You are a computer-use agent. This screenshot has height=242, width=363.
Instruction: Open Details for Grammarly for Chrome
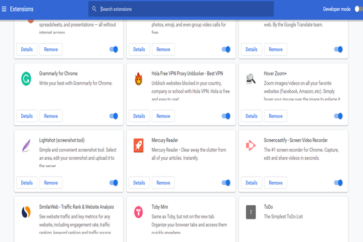(27, 116)
